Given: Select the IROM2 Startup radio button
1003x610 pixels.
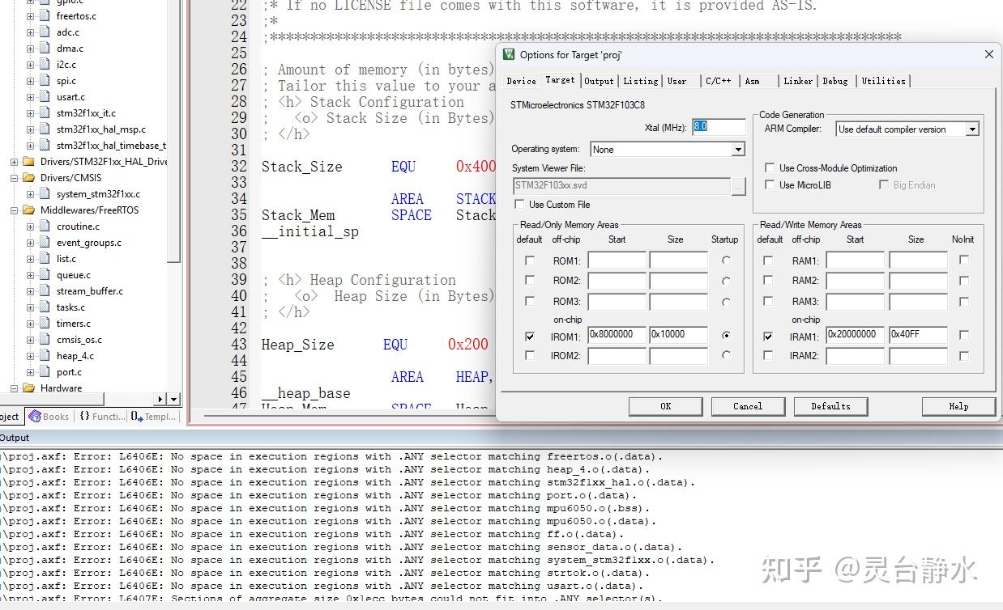Looking at the screenshot, I should pyautogui.click(x=726, y=355).
